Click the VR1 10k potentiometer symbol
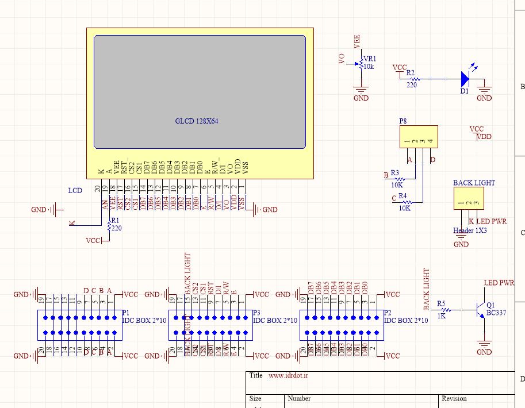The width and height of the screenshot is (525, 408). pos(361,65)
